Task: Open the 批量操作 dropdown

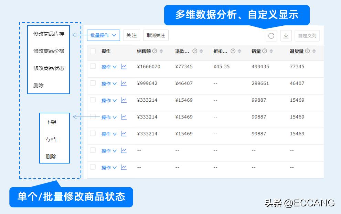Action: coord(103,35)
